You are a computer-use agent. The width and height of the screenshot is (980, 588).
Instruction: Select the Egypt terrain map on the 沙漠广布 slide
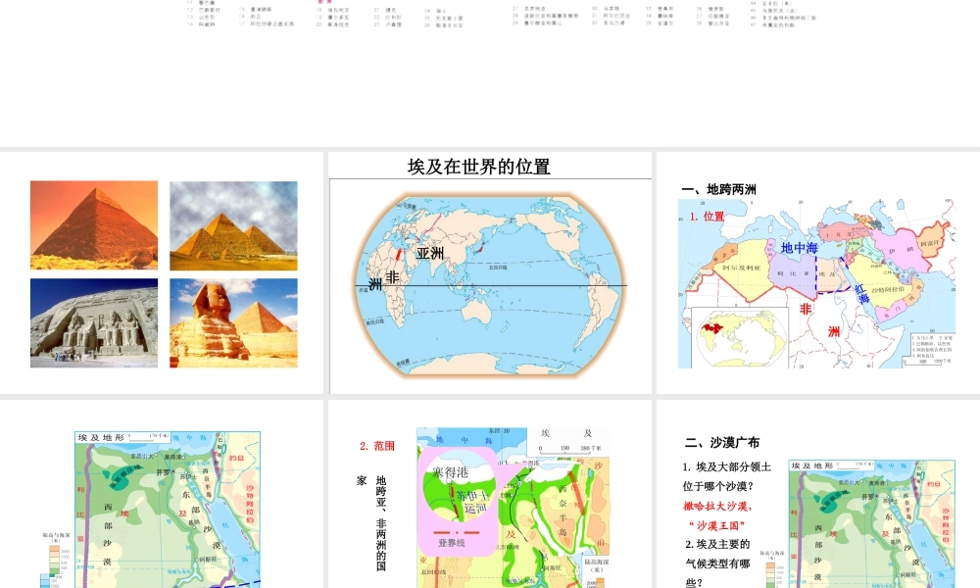click(872, 523)
